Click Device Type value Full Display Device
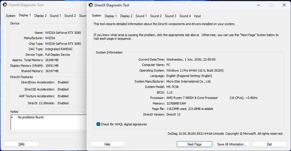Viewport: 291px width, 151px height. pos(57,55)
